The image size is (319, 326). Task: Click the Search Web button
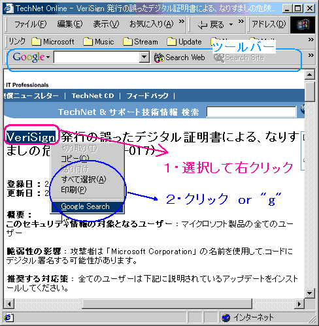180,57
